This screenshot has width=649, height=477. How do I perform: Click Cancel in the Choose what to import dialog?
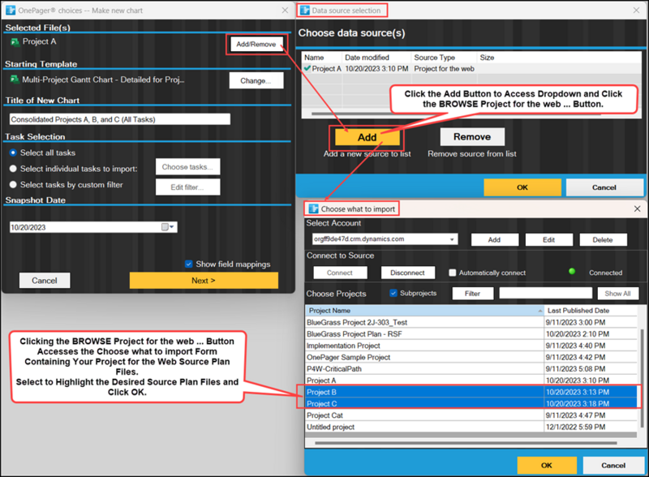(613, 465)
